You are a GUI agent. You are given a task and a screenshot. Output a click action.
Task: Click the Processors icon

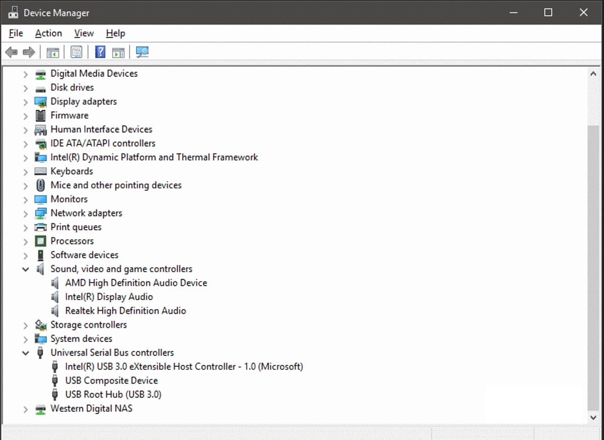40,241
